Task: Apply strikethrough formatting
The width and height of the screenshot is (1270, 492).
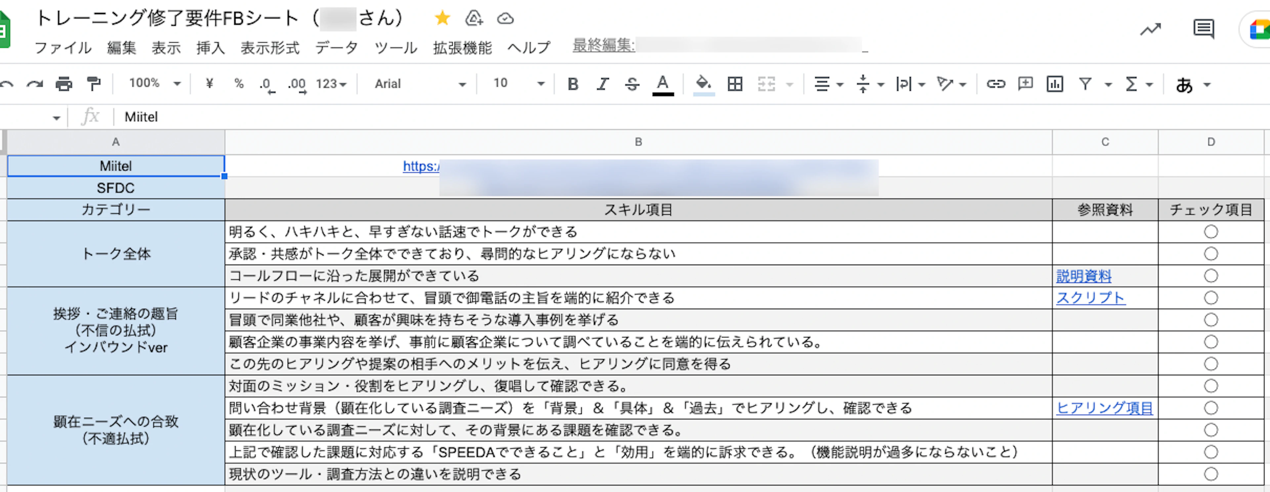Action: 632,84
